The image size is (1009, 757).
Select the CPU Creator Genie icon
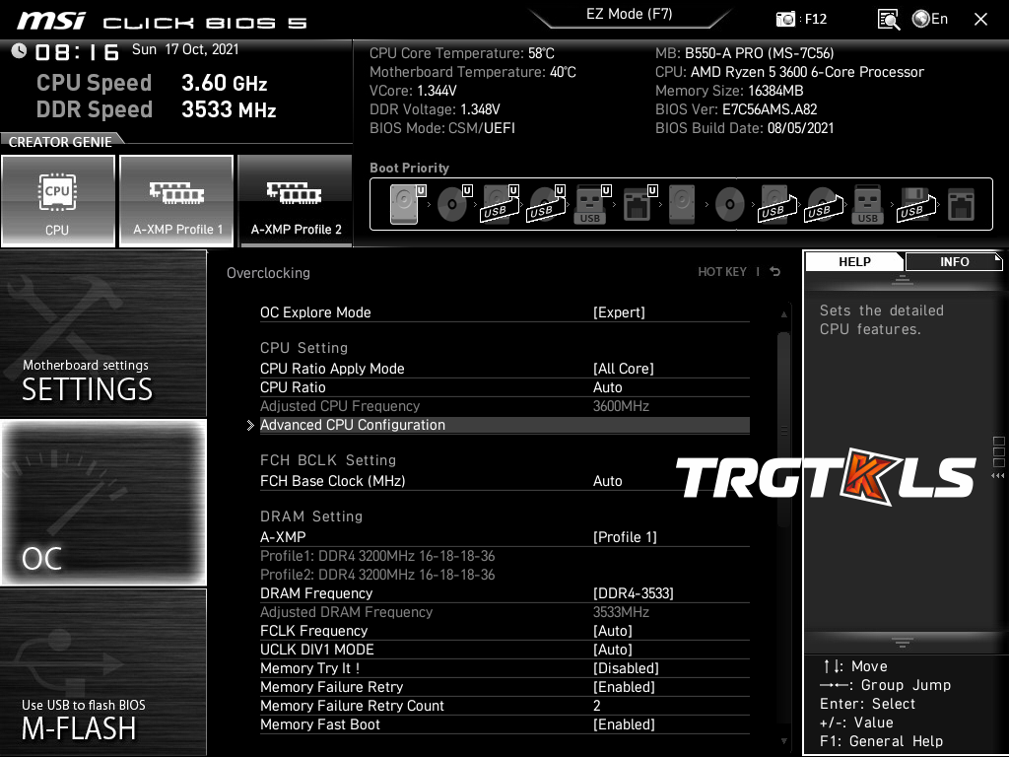tap(57, 201)
